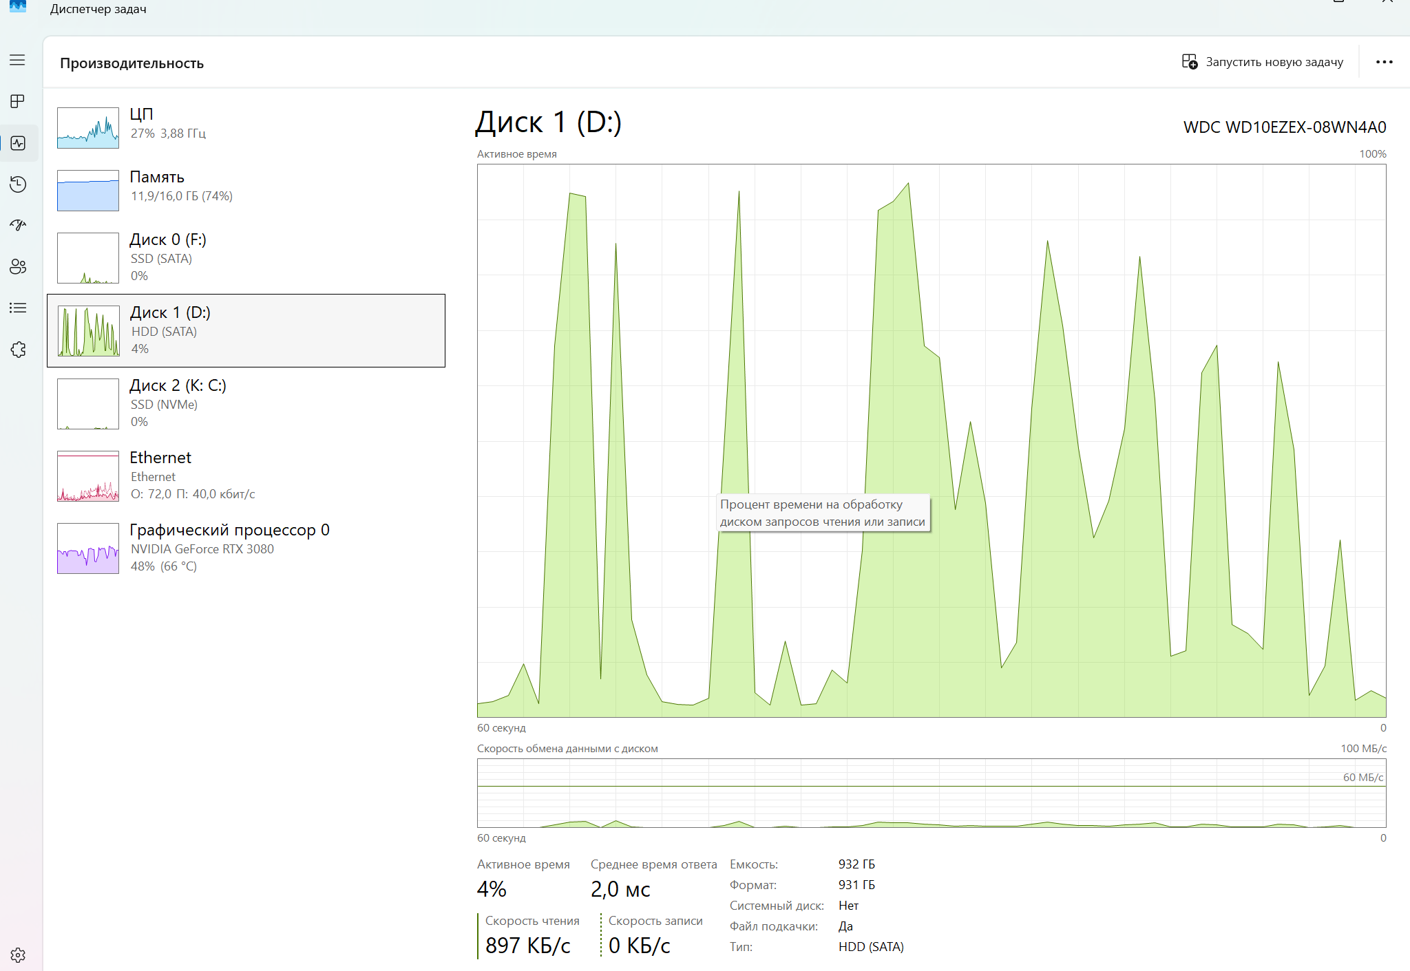Viewport: 1410px width, 971px height.
Task: Click the Диск 1 (D:) sidebar entry
Action: click(246, 330)
